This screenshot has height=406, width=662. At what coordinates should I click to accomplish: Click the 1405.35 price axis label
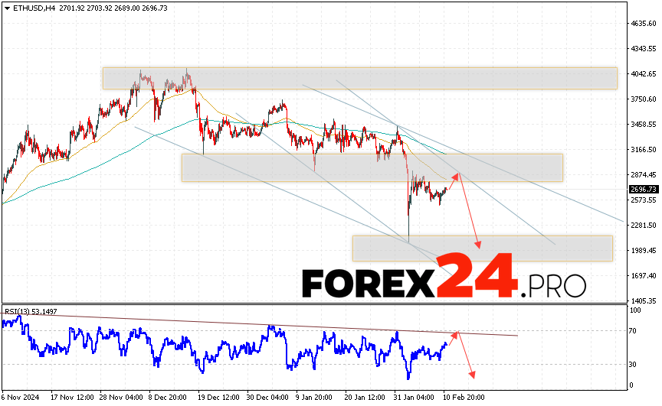click(x=644, y=300)
